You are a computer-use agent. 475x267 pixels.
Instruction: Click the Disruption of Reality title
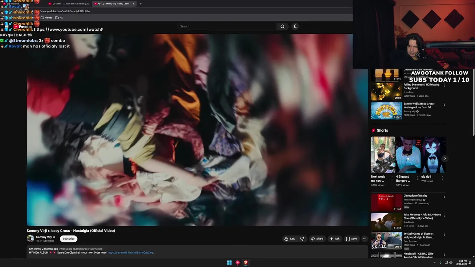coord(415,196)
